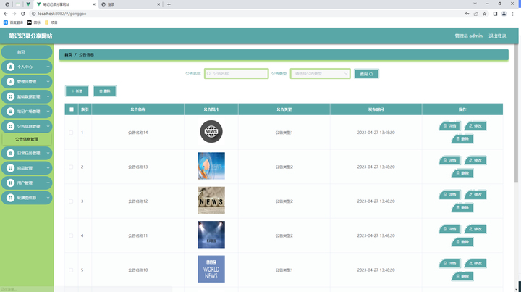The height and width of the screenshot is (292, 521).
Task: Toggle the select-all checkbox in table header
Action: pyautogui.click(x=72, y=109)
